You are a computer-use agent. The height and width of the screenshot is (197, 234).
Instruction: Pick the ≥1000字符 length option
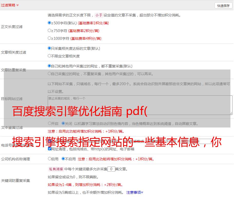click(x=49, y=38)
